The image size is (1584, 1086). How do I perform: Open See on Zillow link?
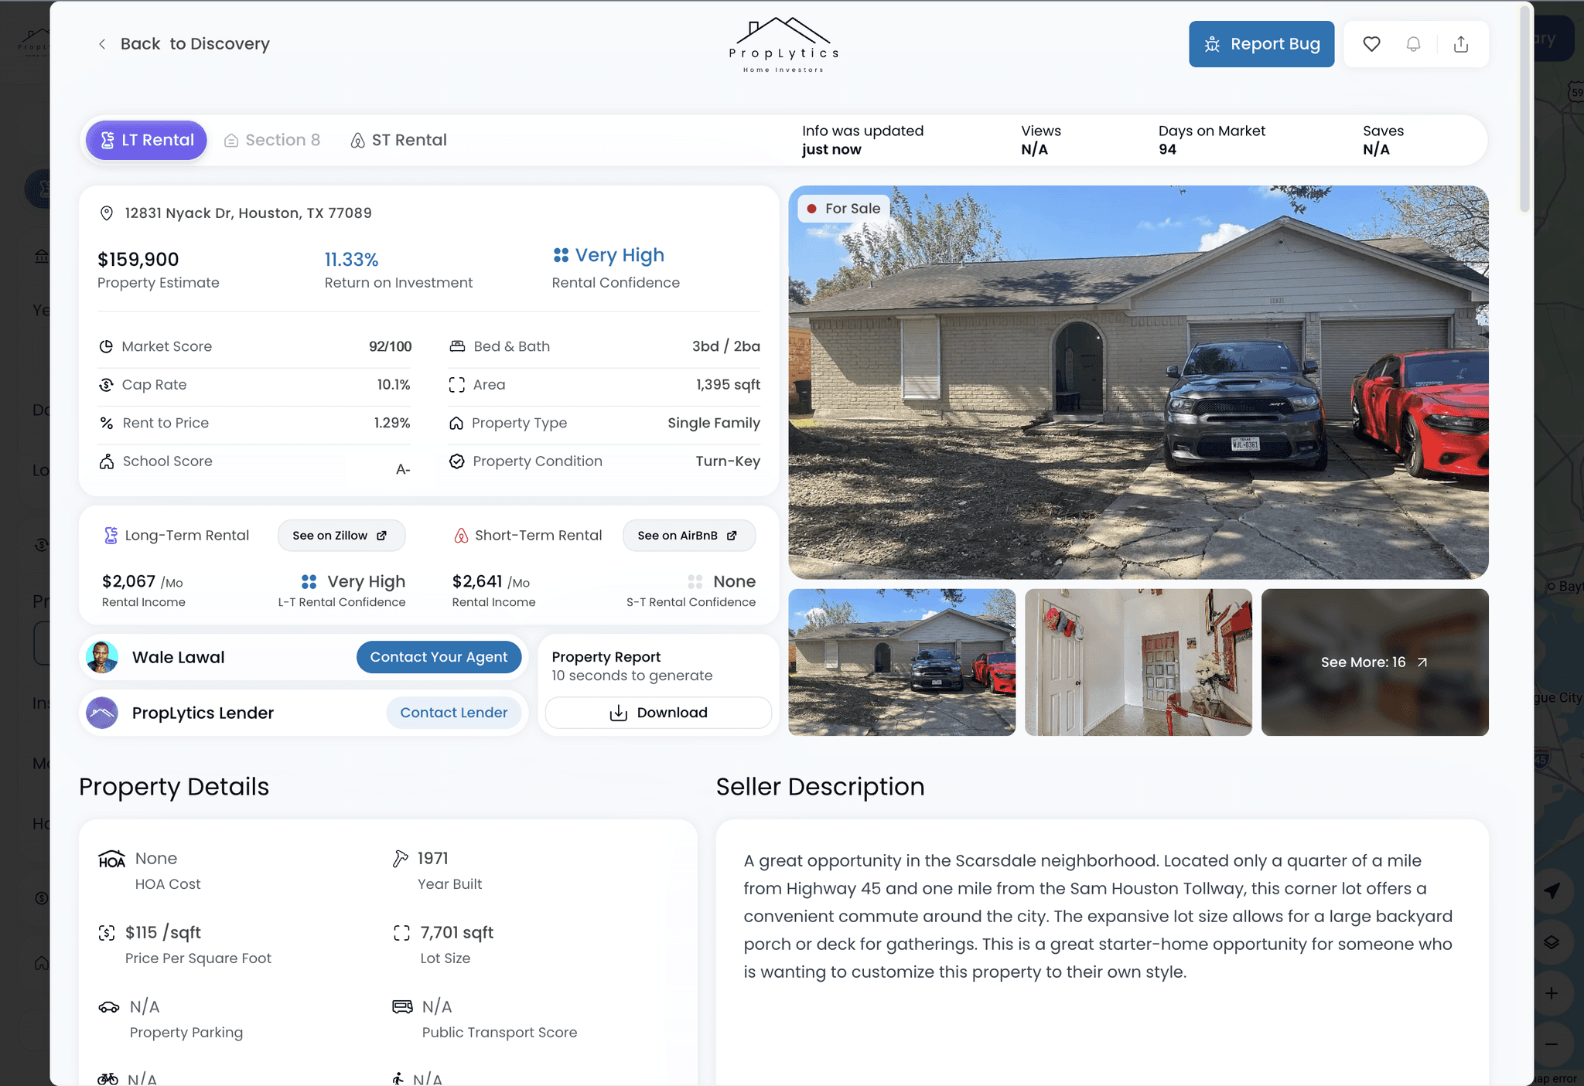click(x=341, y=536)
